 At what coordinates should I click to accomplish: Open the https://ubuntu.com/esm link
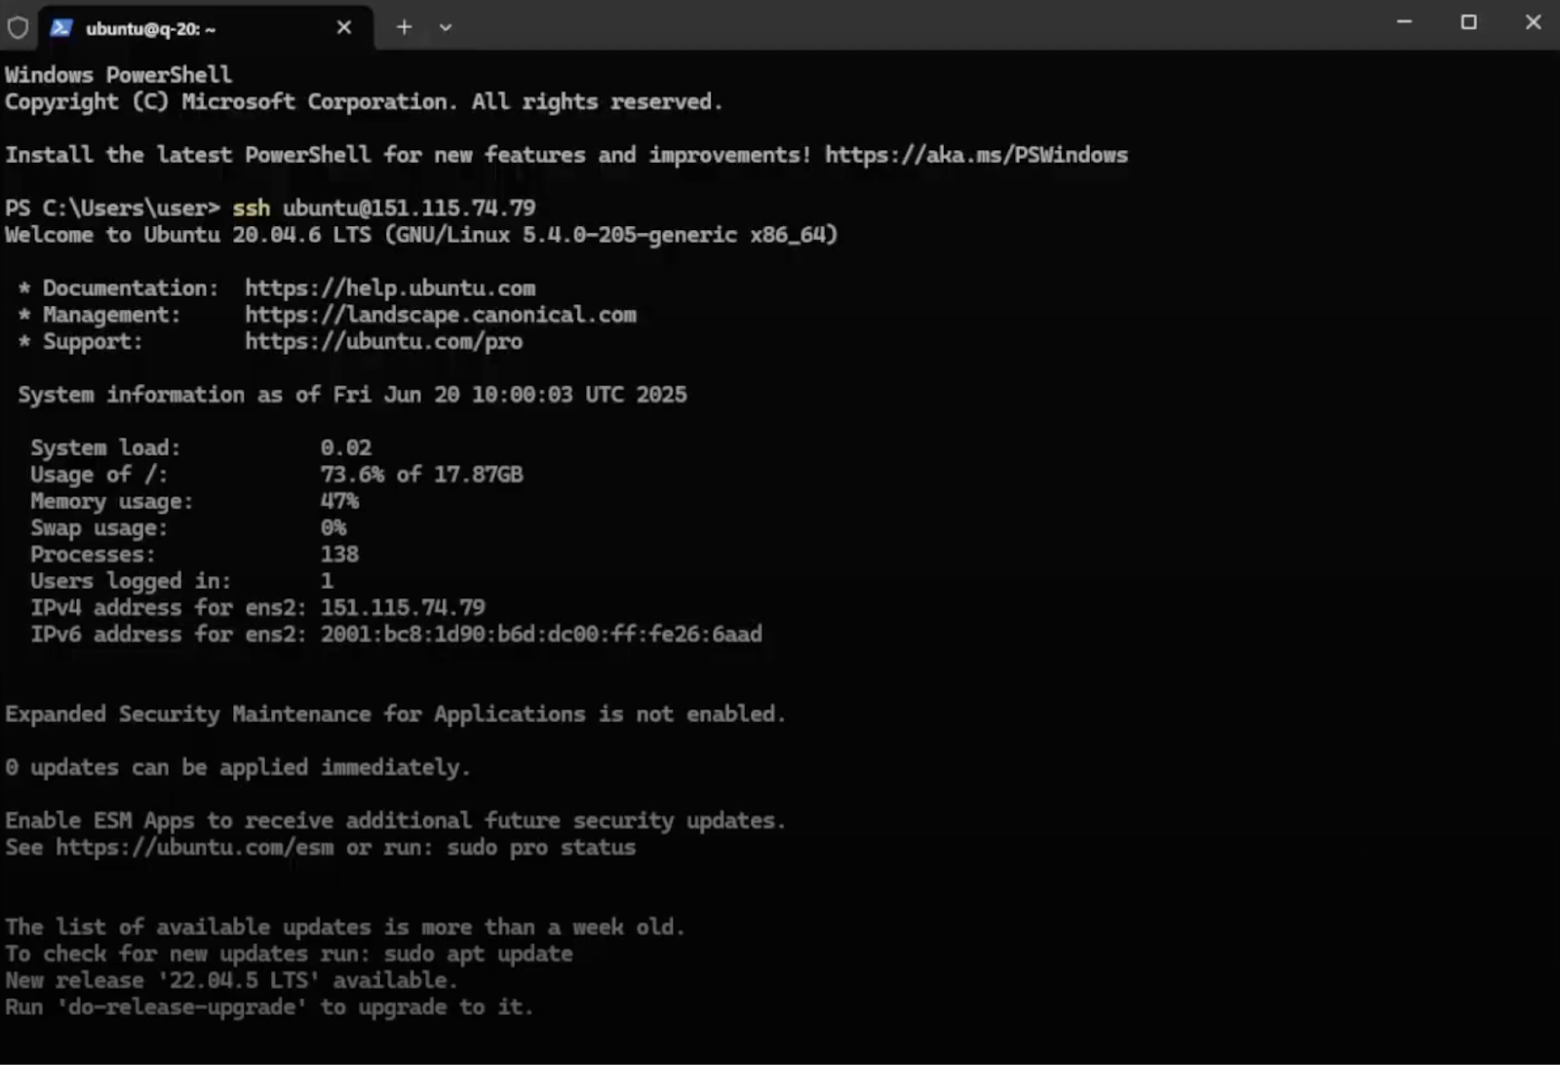pyautogui.click(x=194, y=847)
